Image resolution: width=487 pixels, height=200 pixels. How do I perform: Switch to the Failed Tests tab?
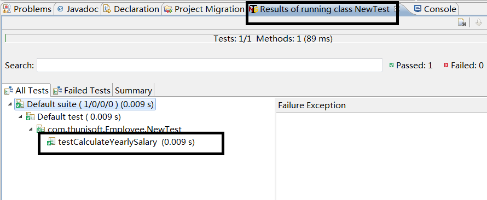tap(82, 90)
